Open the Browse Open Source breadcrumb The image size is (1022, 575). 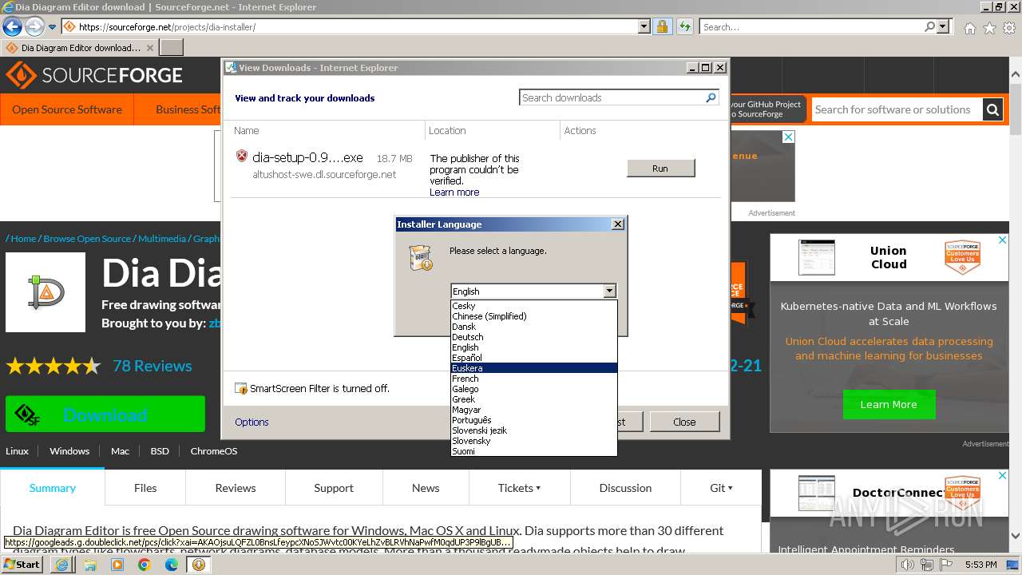coord(87,239)
